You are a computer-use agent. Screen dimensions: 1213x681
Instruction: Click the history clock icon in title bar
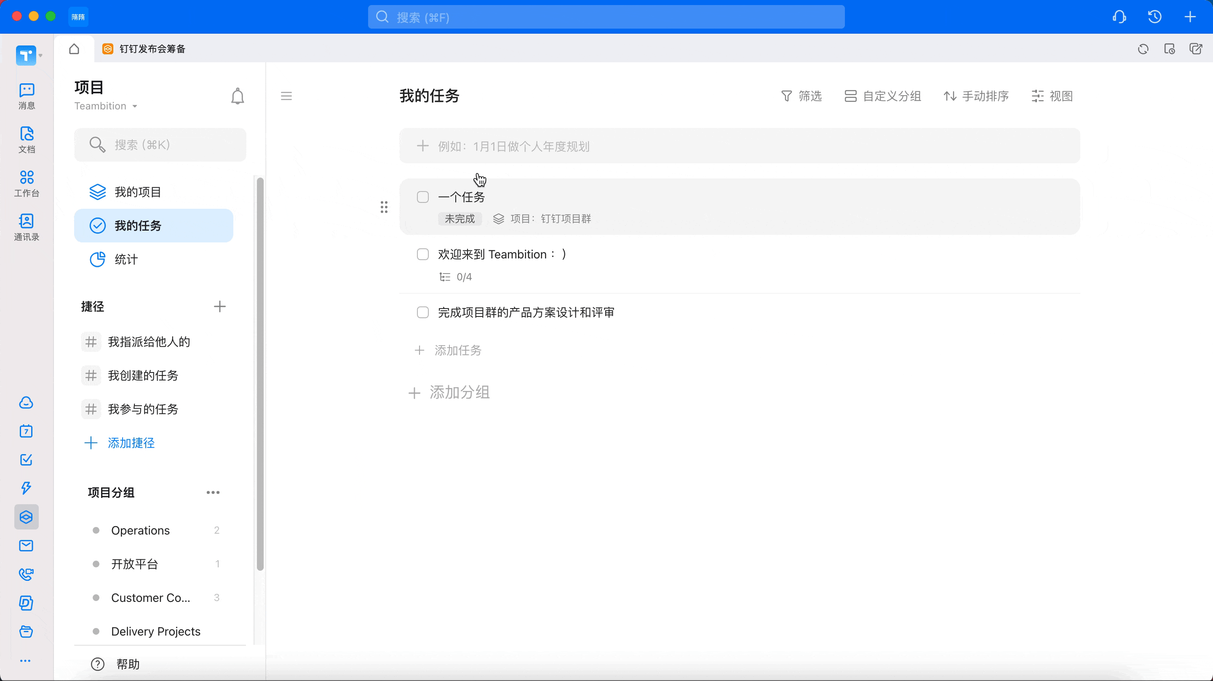[1154, 17]
